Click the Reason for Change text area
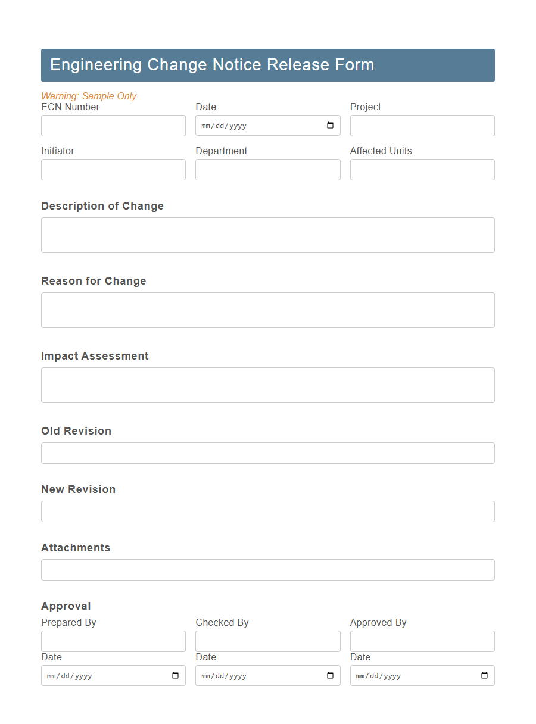This screenshot has height=724, width=536. [x=267, y=310]
